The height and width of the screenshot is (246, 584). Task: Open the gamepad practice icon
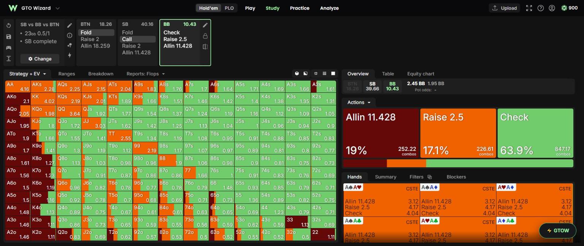[x=9, y=48]
